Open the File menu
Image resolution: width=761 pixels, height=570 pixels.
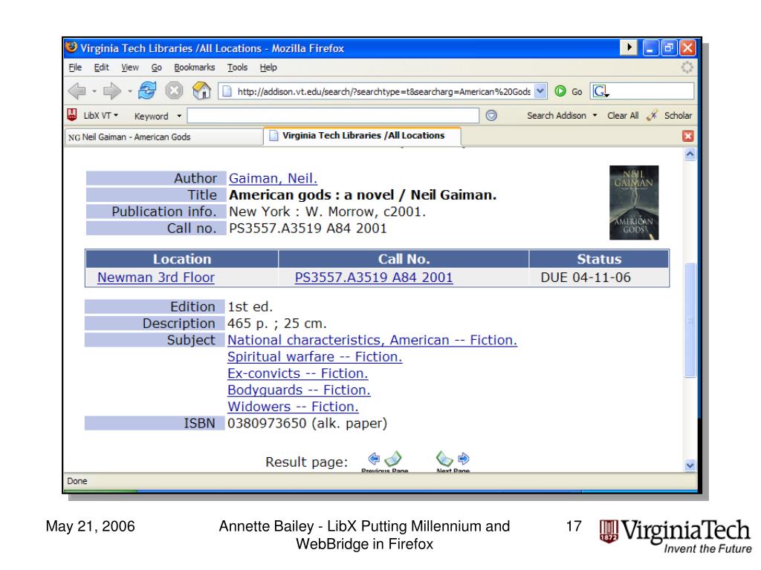pos(75,68)
